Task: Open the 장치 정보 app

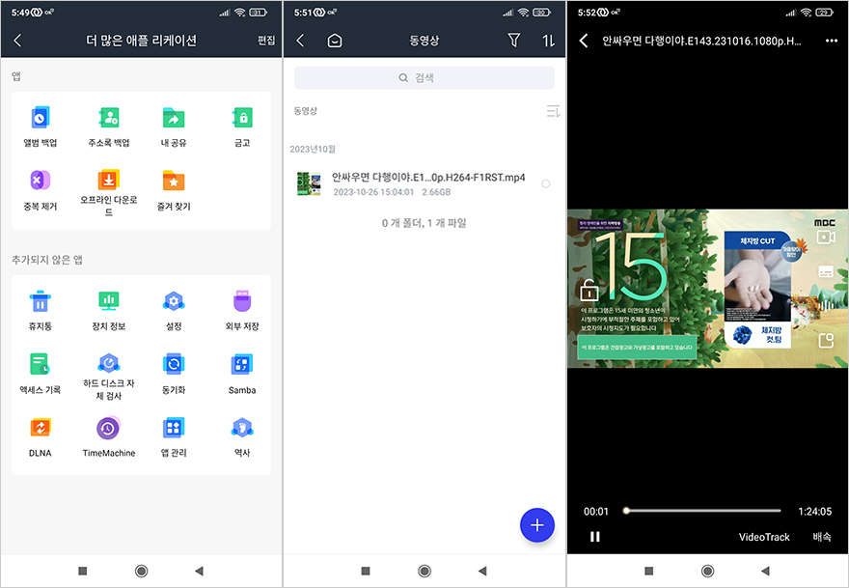Action: pyautogui.click(x=109, y=311)
